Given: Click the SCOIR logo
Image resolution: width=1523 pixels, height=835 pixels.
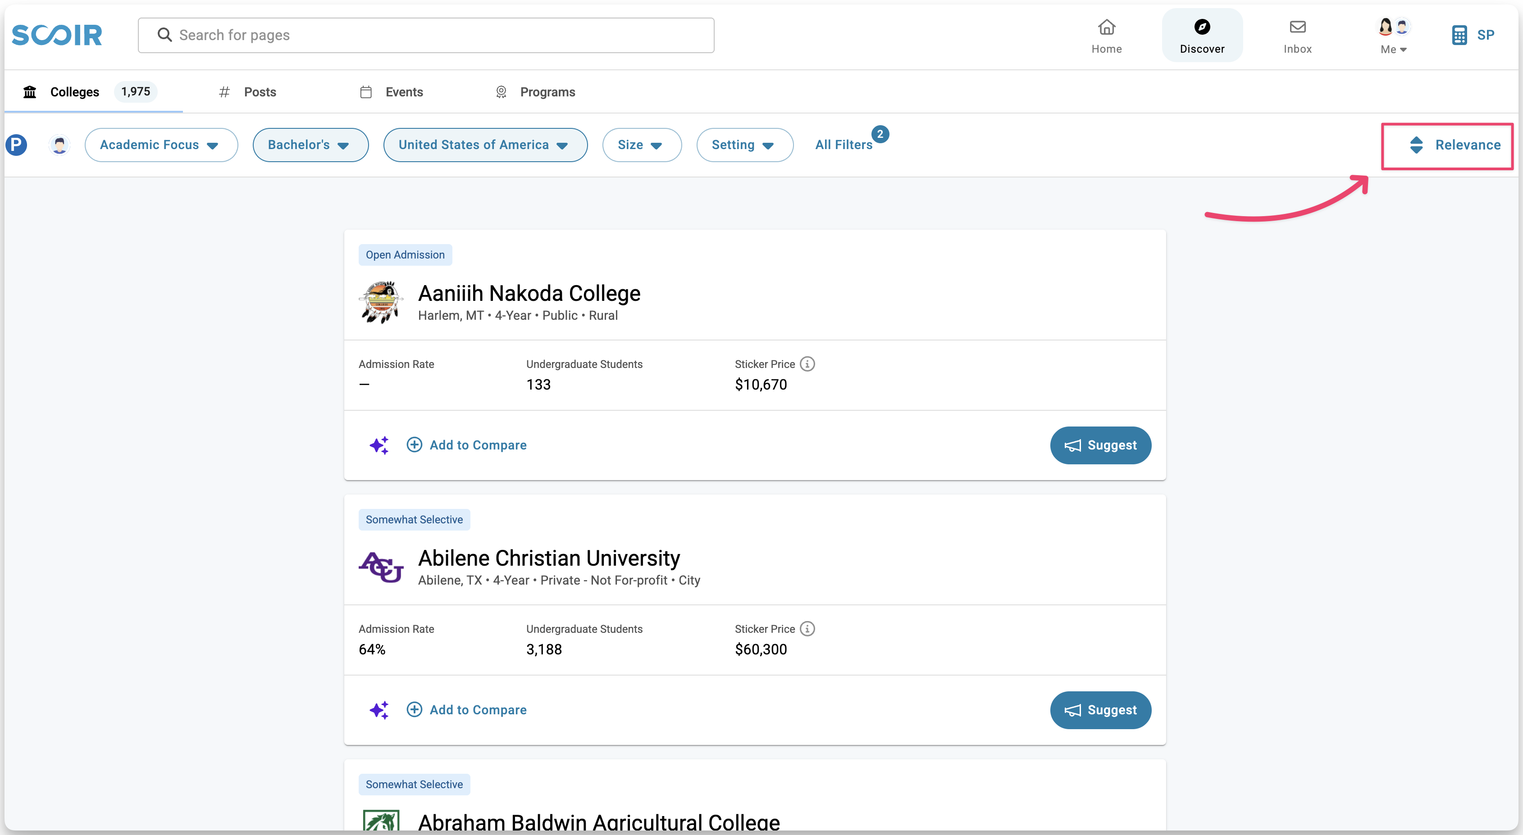Looking at the screenshot, I should (57, 35).
